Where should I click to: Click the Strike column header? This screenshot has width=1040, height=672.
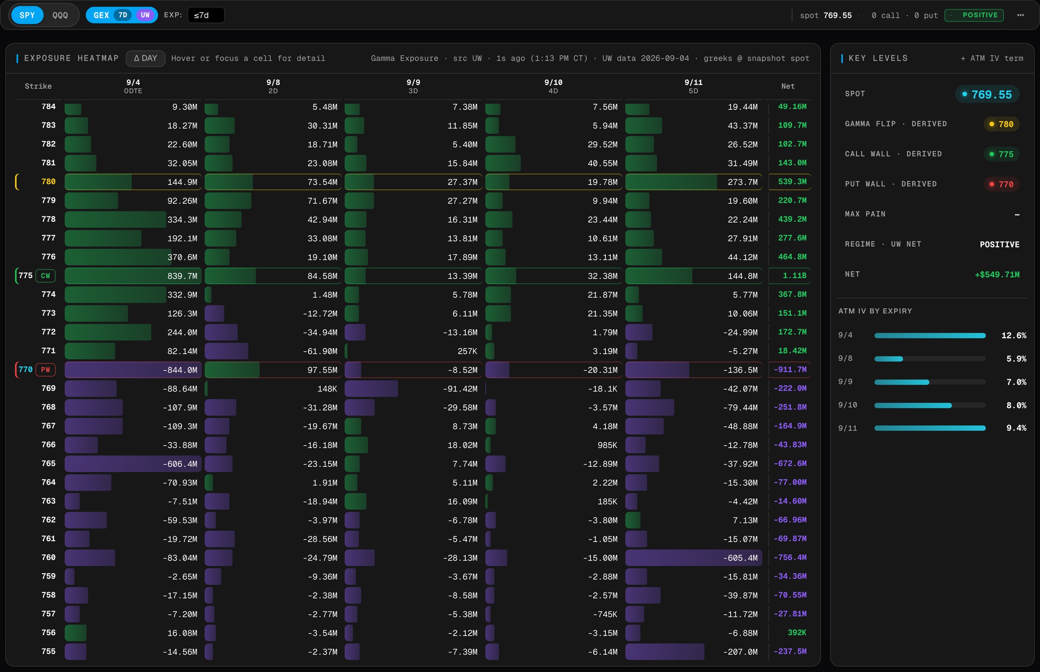[38, 87]
